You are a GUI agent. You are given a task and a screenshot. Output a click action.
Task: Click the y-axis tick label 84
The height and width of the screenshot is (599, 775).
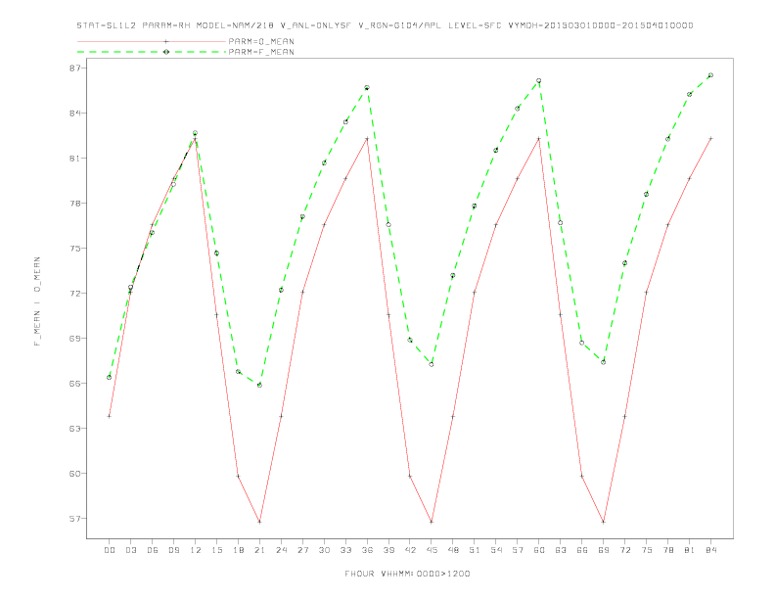pos(75,113)
